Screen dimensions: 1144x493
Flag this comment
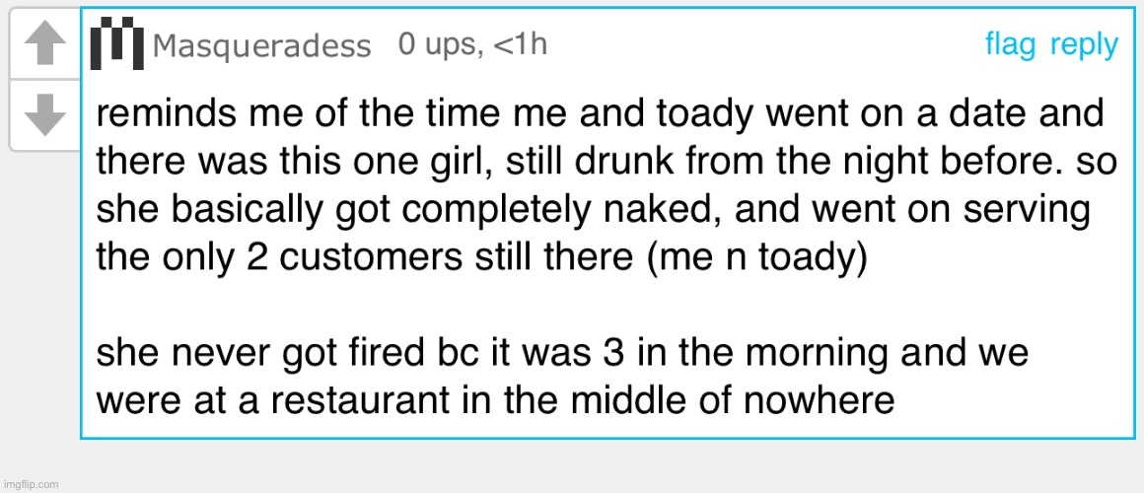1011,45
